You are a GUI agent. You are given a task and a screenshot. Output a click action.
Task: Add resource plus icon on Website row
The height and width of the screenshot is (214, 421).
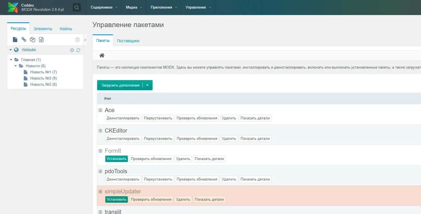click(x=72, y=50)
